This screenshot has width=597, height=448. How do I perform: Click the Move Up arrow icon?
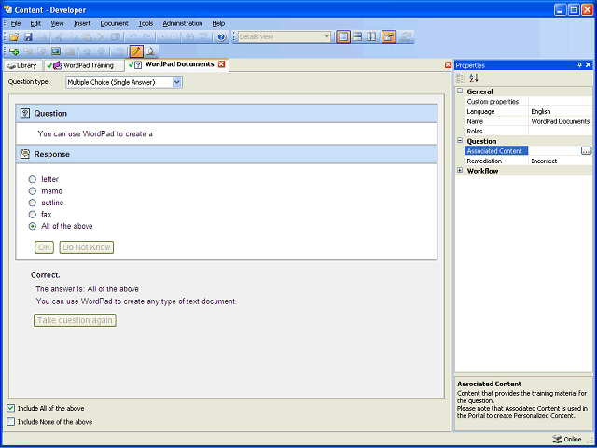(x=87, y=51)
